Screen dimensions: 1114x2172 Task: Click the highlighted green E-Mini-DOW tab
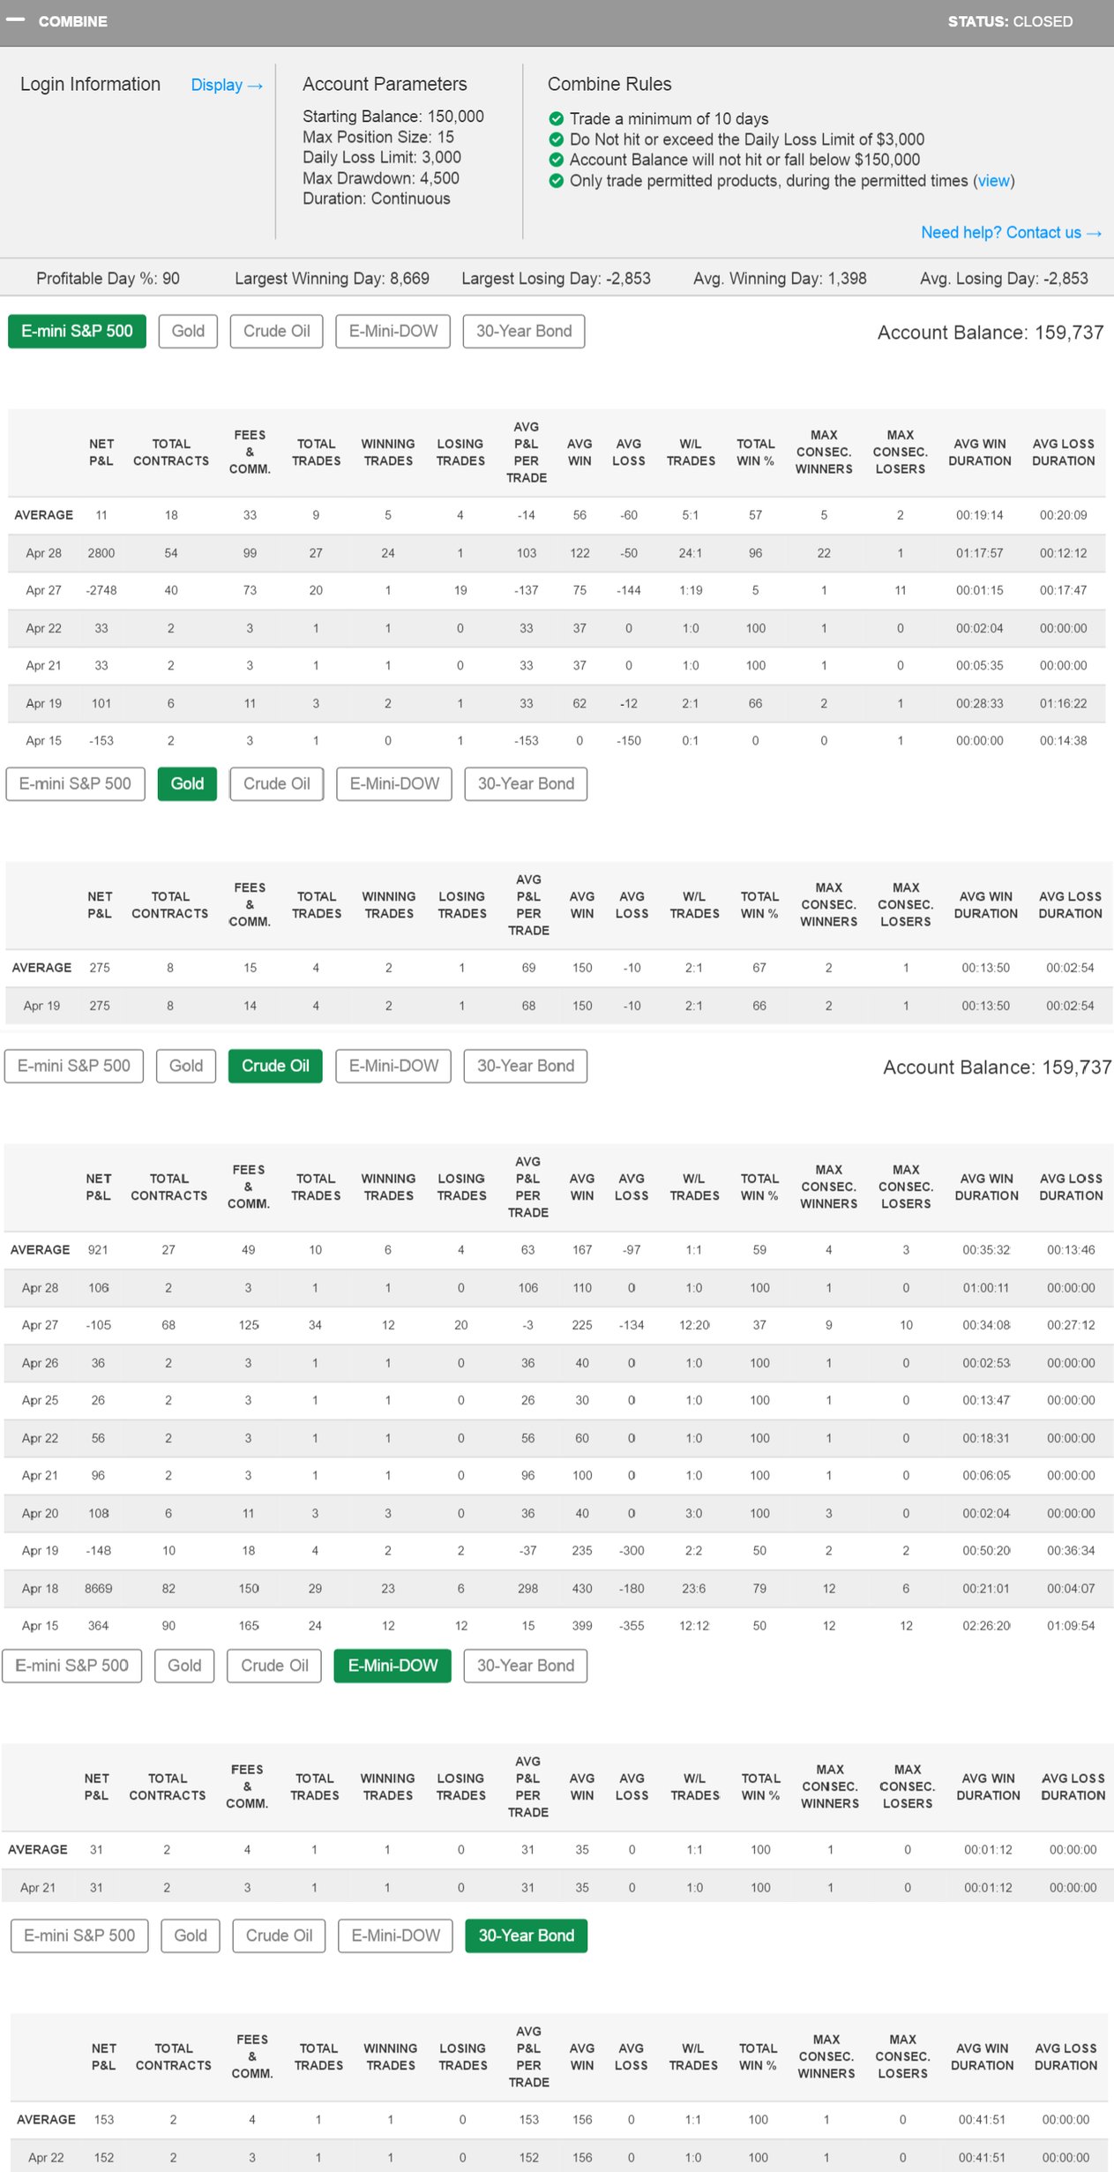(393, 1666)
